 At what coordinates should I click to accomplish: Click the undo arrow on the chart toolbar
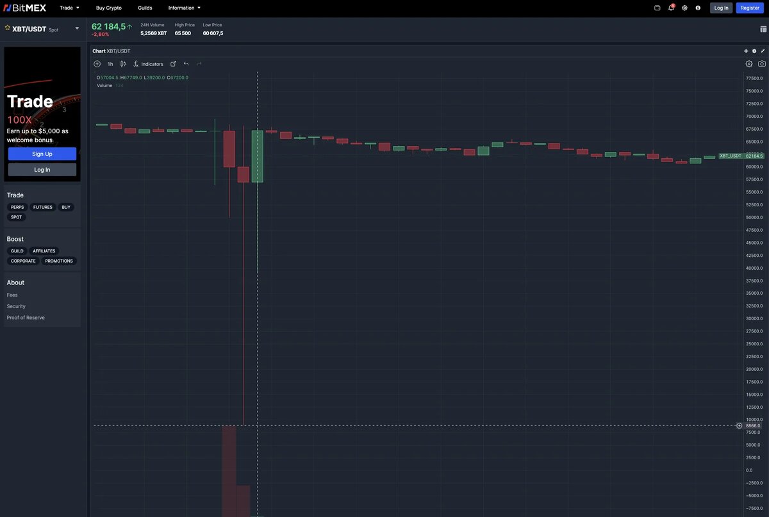[186, 64]
